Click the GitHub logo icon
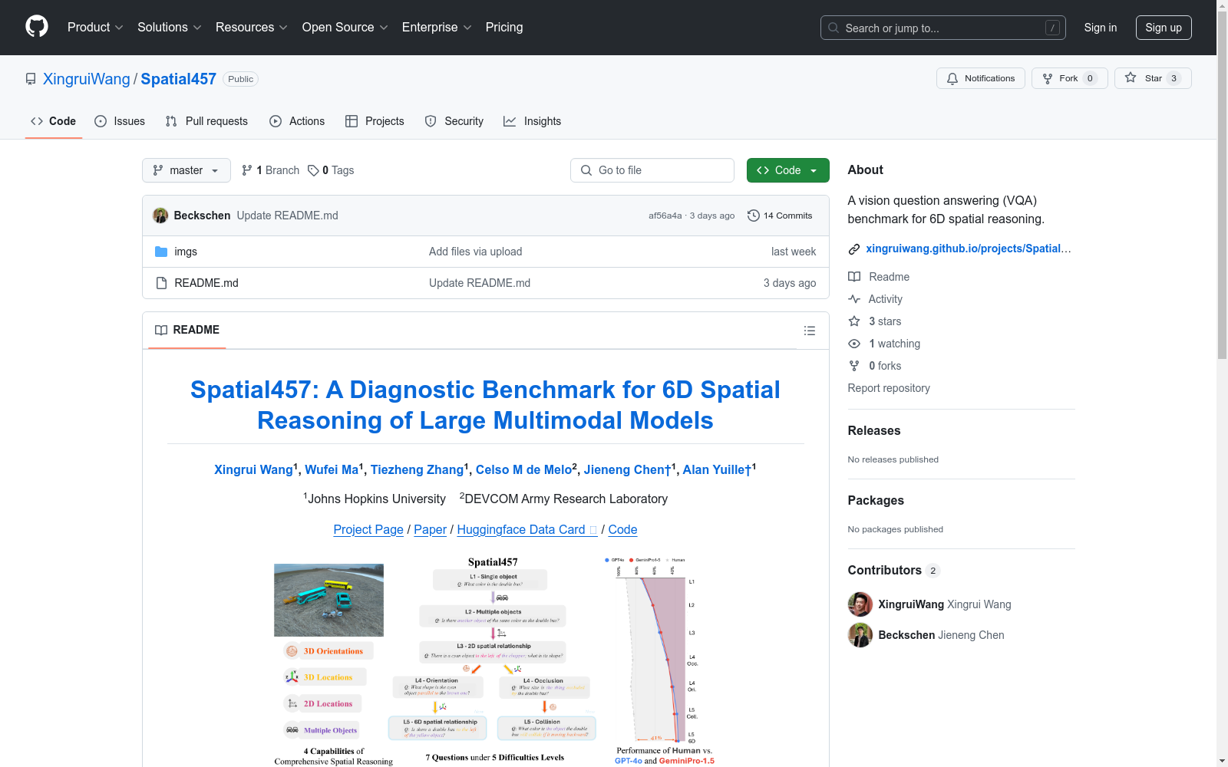The height and width of the screenshot is (767, 1228). [x=37, y=27]
